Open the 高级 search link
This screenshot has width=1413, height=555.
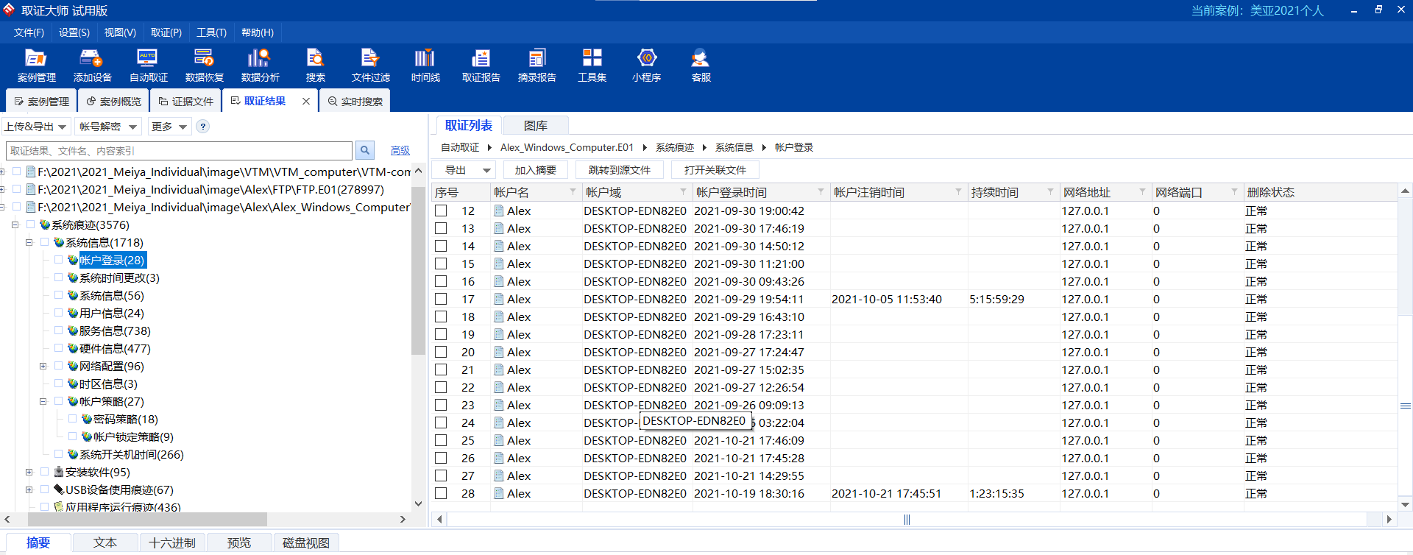coord(400,150)
